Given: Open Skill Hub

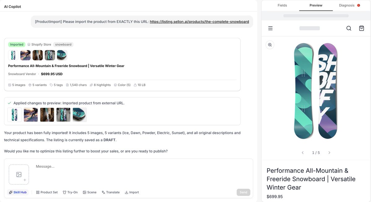Looking at the screenshot, I should 18,192.
